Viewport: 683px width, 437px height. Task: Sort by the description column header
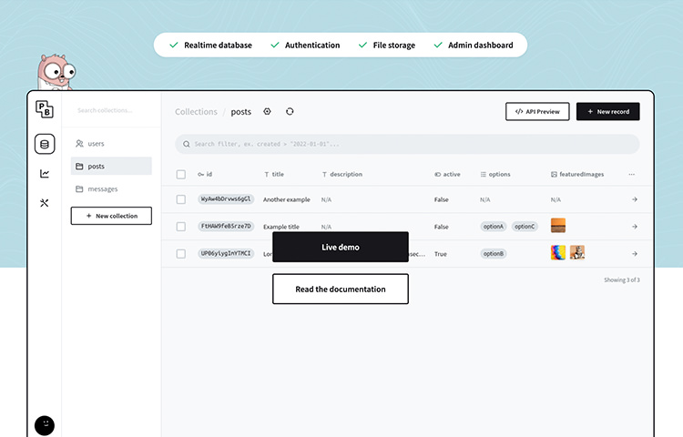[341, 174]
